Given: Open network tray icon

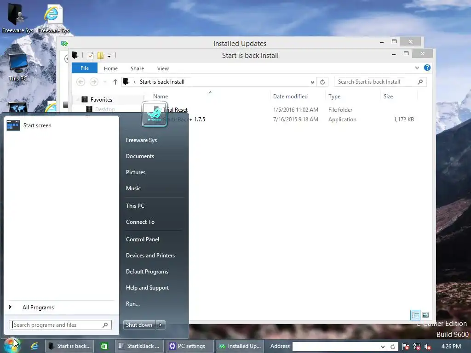Looking at the screenshot, I should pos(417,347).
